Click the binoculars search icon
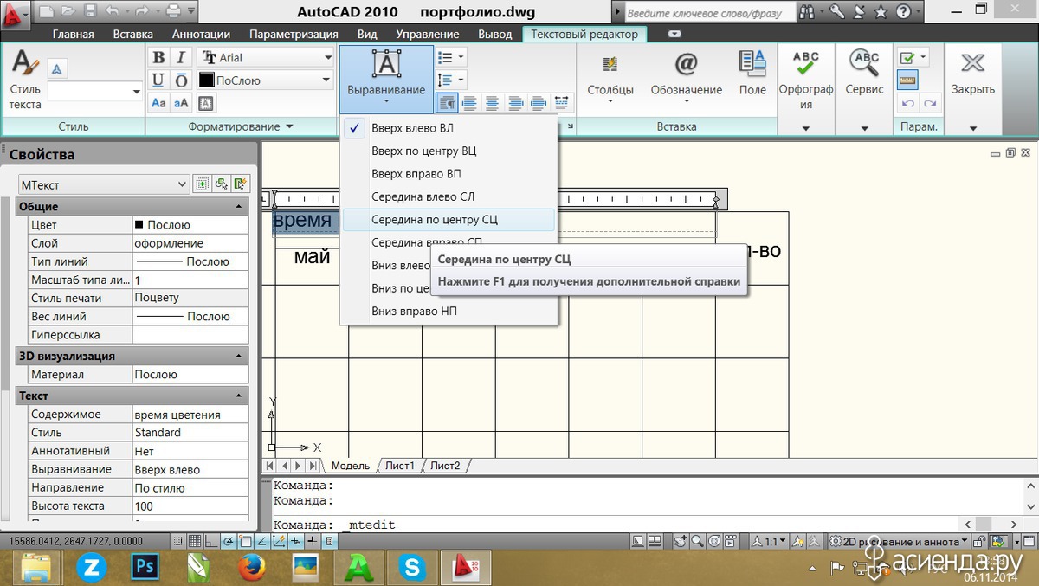1039x586 pixels. click(x=808, y=13)
